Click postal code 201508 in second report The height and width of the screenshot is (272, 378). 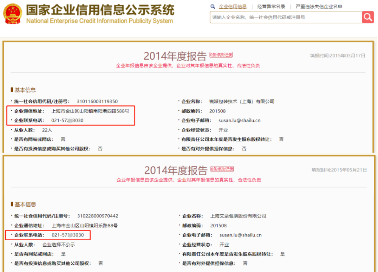tap(218, 226)
